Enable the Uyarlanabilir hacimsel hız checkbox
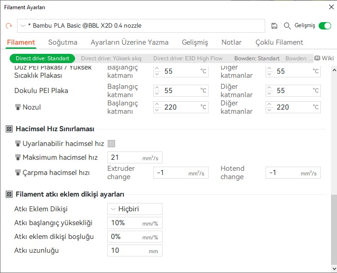This screenshot has height=273, width=337. click(111, 143)
